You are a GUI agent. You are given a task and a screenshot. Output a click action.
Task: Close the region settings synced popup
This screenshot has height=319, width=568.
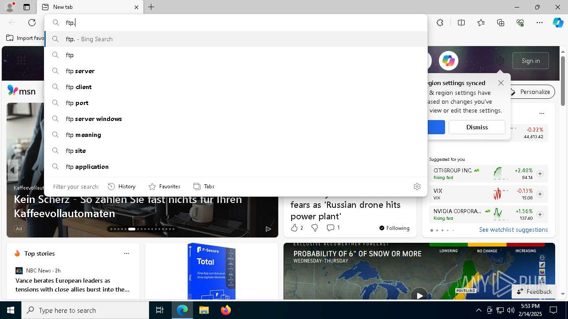[501, 83]
